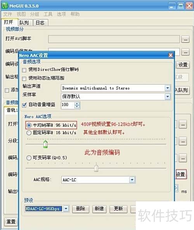Click ... browse button beside 打开 audio row
This screenshot has height=230, width=194.
point(183,124)
